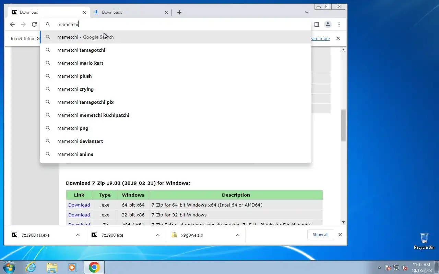Open downloaded file 7z1900 (1).exe
Viewport: 439px width, 274px height.
point(36,235)
